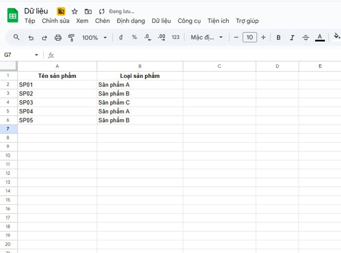Viewport: 341px width, 253px height.
Task: Decrease font size with minus button
Action: tap(236, 37)
